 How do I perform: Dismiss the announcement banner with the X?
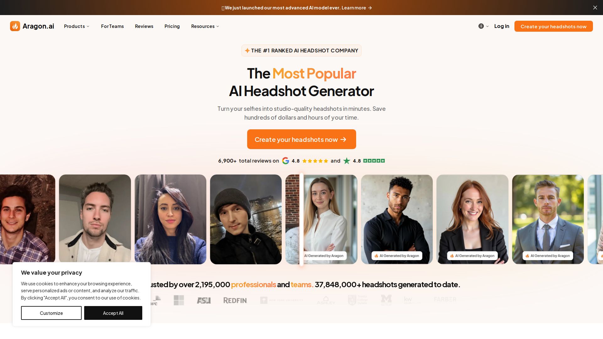click(595, 8)
